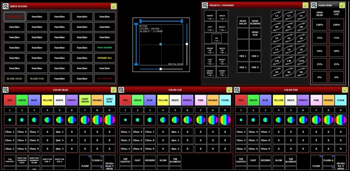The image size is (350, 171).
Task: Click the center point of the XY Pad
Action: click(161, 44)
